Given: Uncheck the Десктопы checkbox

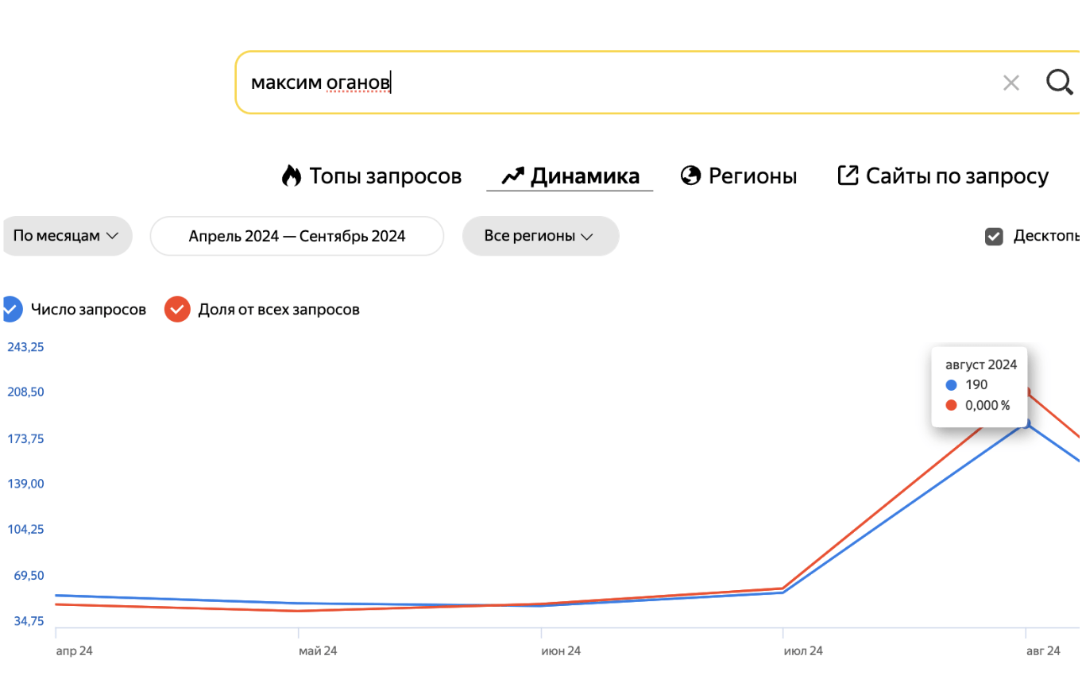Looking at the screenshot, I should [994, 236].
